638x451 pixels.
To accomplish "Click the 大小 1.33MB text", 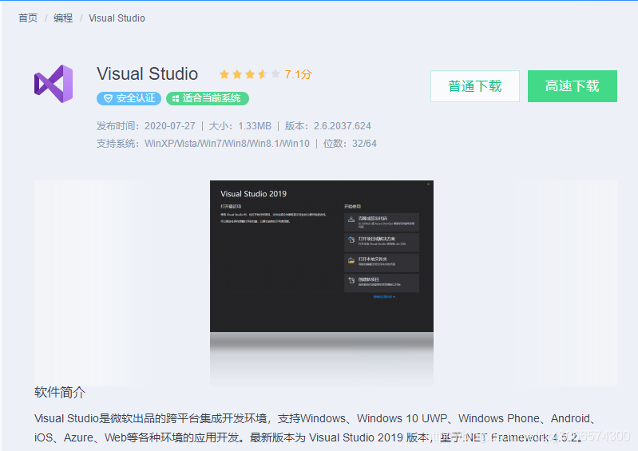I will (240, 126).
